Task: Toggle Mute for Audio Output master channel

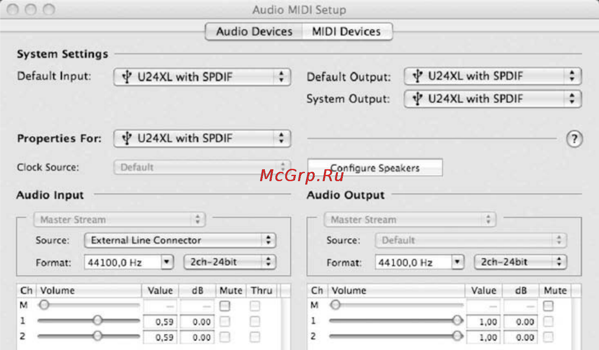Action: 549,305
